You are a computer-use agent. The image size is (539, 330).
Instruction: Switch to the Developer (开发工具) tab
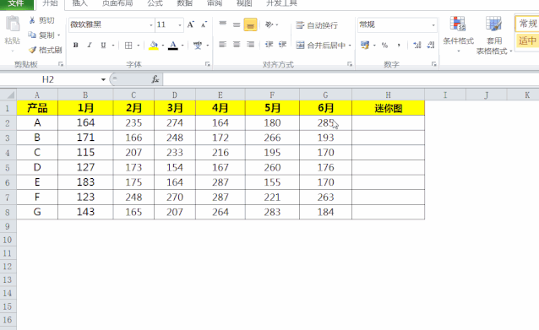282,3
